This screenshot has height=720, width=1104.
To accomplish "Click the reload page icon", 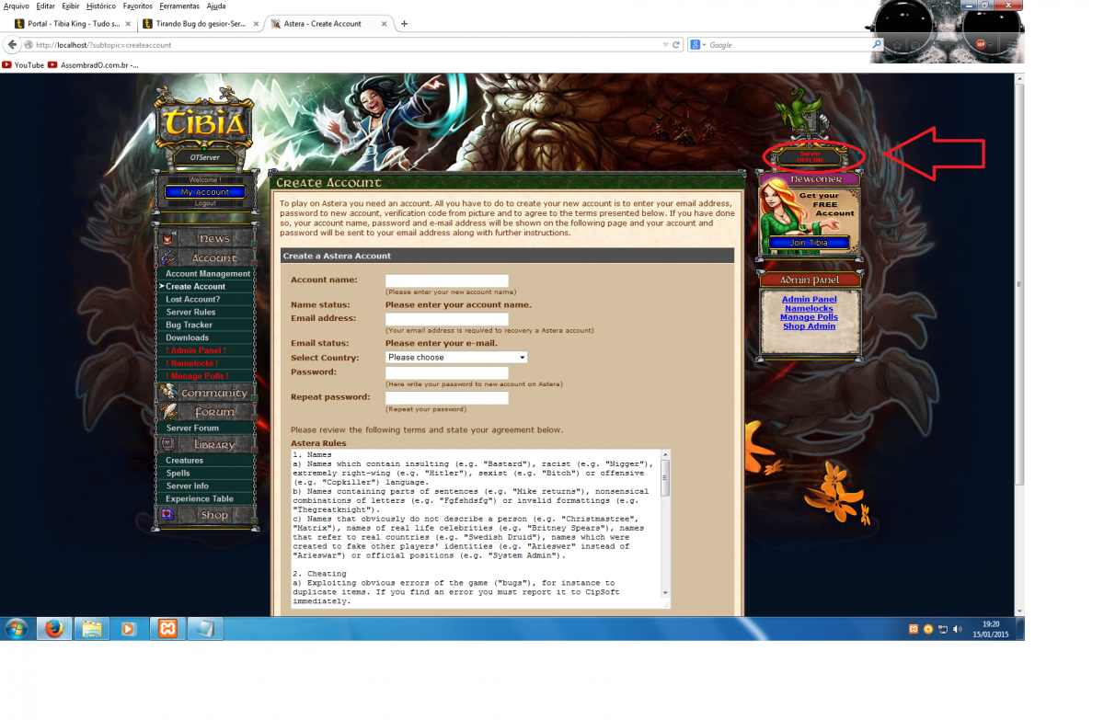I will coord(676,44).
